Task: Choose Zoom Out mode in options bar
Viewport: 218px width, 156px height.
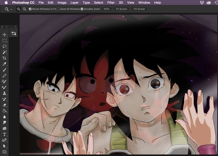Action: point(24,9)
